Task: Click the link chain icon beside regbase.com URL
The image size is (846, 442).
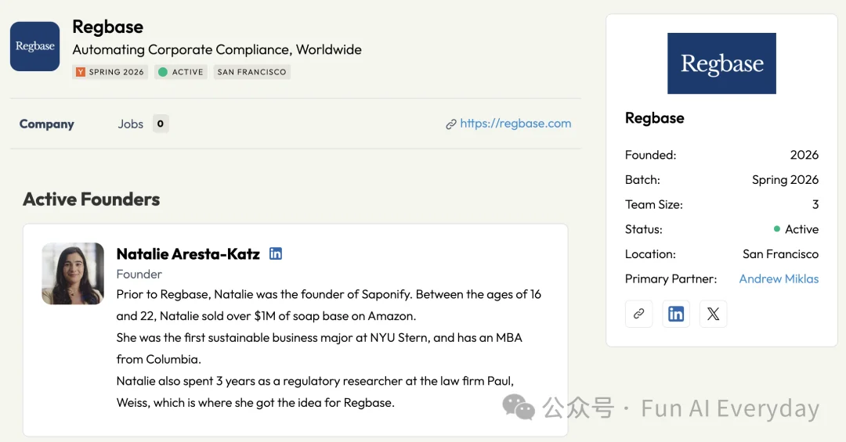Action: (x=451, y=124)
